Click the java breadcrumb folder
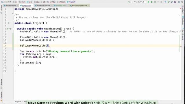 (x=29, y=2)
